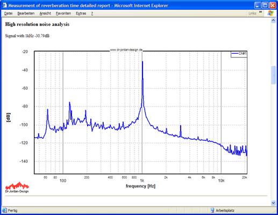Image resolution: width=278 pixels, height=215 pixels.
Task: Click the Links toolbar label
Action: click(252, 13)
